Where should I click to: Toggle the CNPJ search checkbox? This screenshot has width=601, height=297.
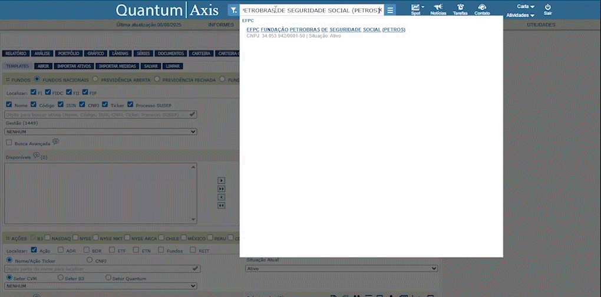[82, 104]
